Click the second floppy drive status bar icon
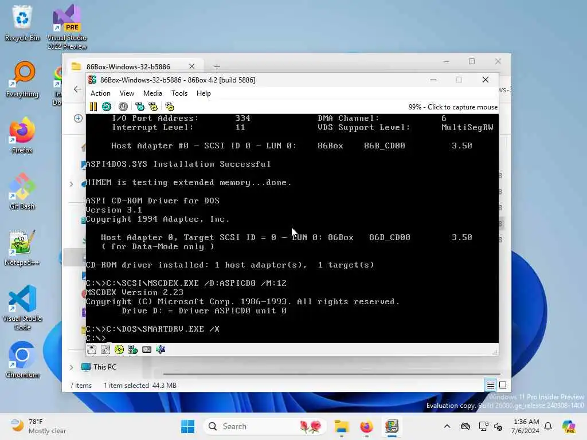This screenshot has height=440, width=587. [x=105, y=349]
